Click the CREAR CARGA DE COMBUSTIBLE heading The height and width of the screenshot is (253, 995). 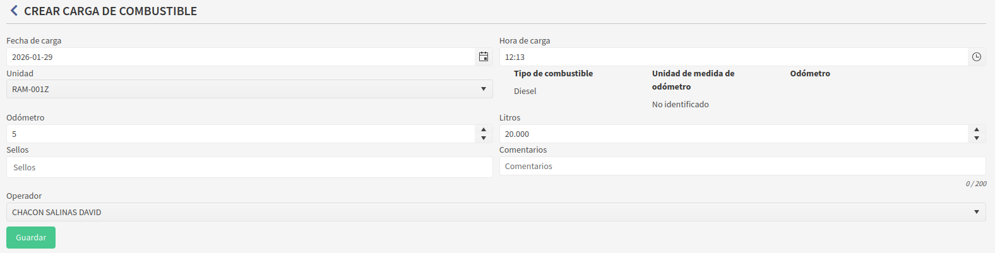110,11
